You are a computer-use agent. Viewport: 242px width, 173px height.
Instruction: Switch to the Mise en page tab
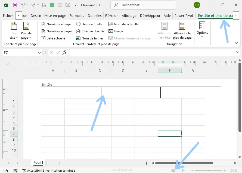click(x=55, y=16)
